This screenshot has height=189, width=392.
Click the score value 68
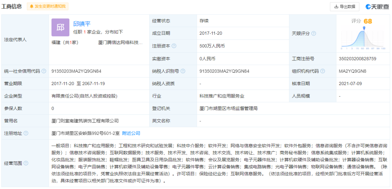click(368, 21)
